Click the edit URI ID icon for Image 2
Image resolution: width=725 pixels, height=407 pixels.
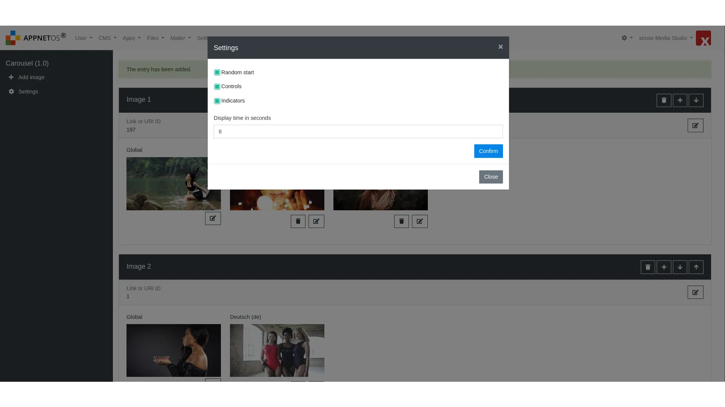(695, 292)
